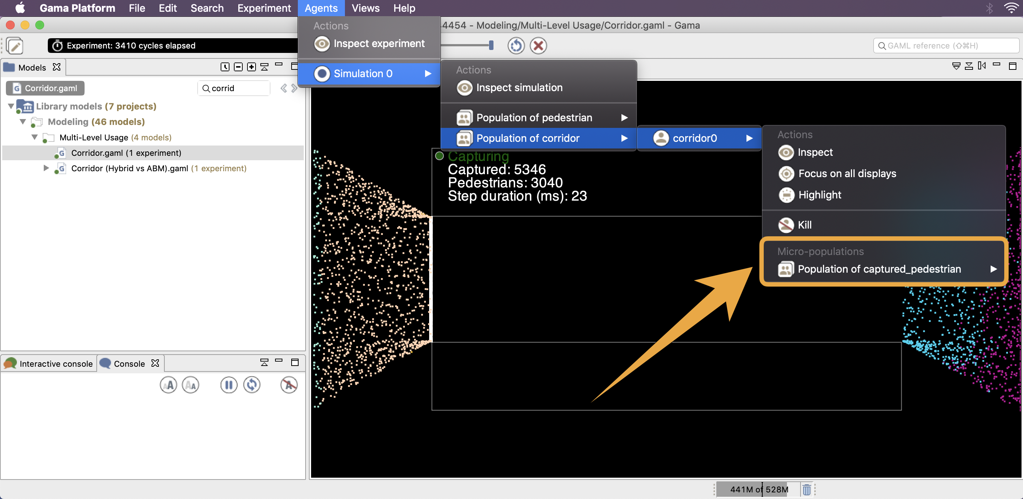
Task: Collapse all models tree icon
Action: tap(238, 67)
